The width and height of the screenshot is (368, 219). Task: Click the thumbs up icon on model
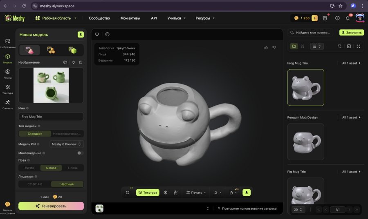266,48
